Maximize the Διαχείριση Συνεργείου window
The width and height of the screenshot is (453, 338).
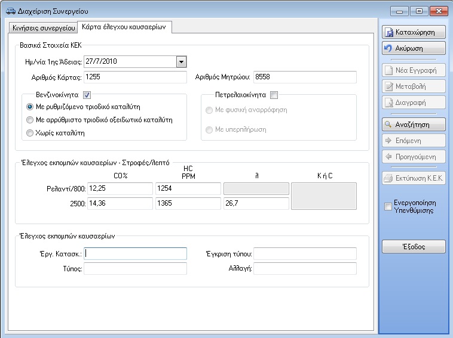click(x=419, y=11)
